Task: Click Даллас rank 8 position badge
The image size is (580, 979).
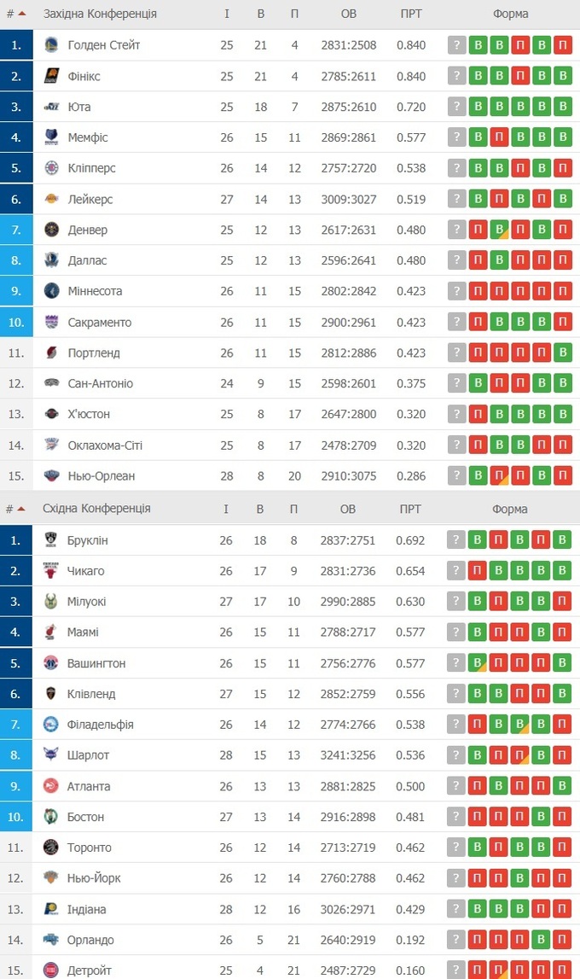Action: pos(16,260)
